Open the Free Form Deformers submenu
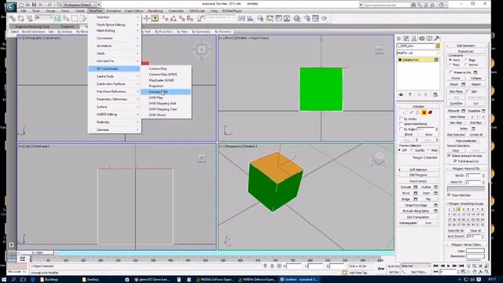The width and height of the screenshot is (503, 283). pyautogui.click(x=115, y=91)
